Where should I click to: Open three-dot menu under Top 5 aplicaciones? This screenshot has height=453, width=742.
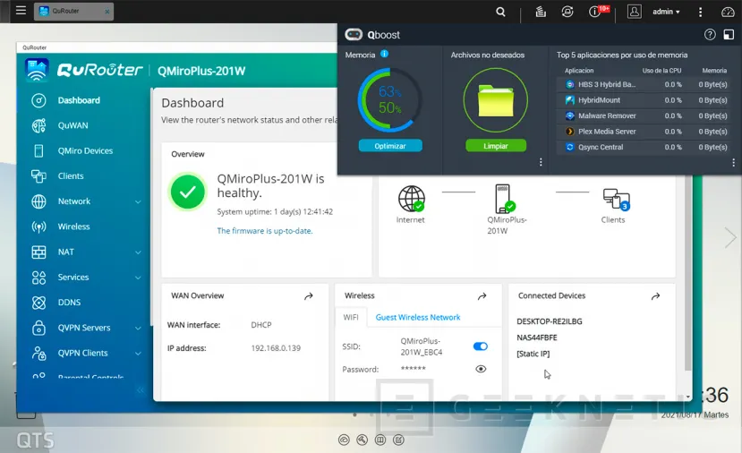pyautogui.click(x=733, y=162)
